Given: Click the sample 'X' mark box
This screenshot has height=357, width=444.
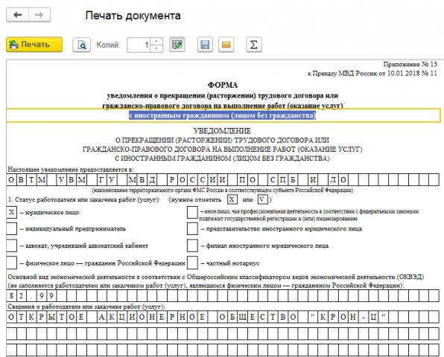Looking at the screenshot, I should (232, 199).
